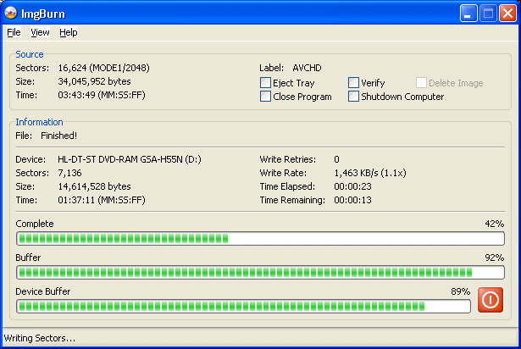Click the written time '01:37:11 (MM:SS:FF)'

(102, 200)
